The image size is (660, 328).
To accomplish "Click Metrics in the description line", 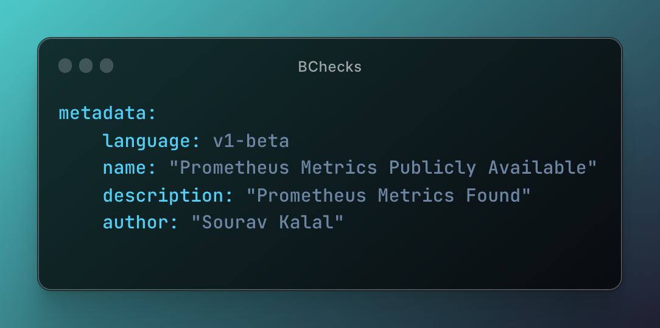I will [x=416, y=196].
